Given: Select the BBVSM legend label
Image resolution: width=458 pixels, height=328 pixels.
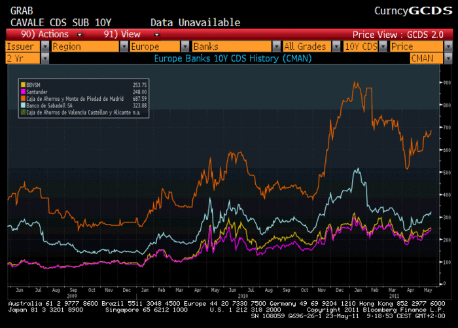Looking at the screenshot, I should click(x=33, y=85).
